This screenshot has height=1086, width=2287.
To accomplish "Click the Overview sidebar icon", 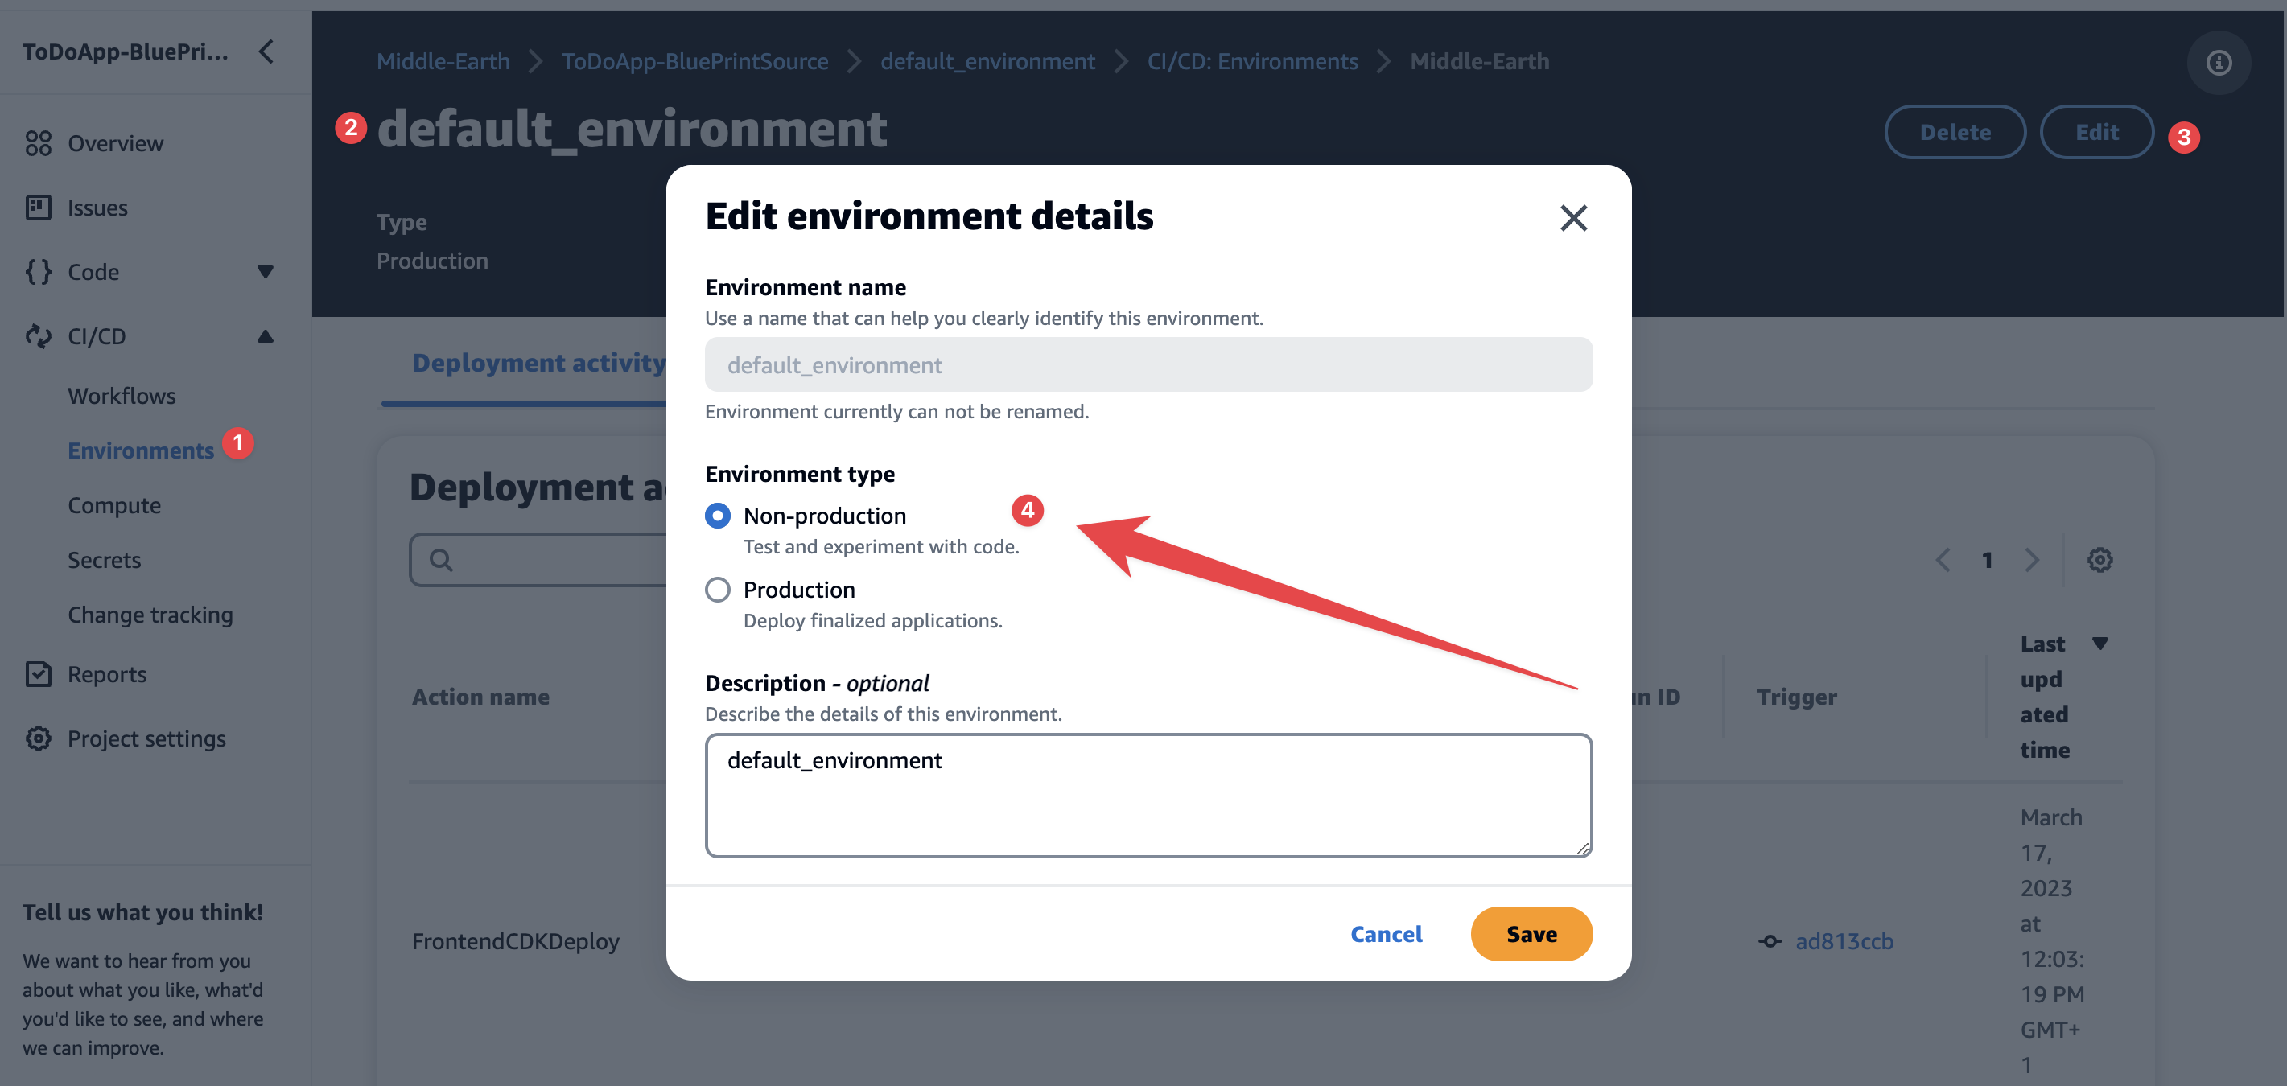I will point(38,143).
